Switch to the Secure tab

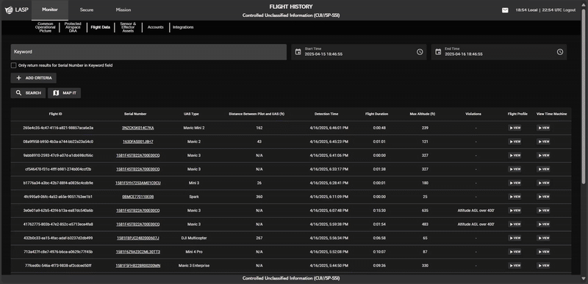[x=87, y=10]
